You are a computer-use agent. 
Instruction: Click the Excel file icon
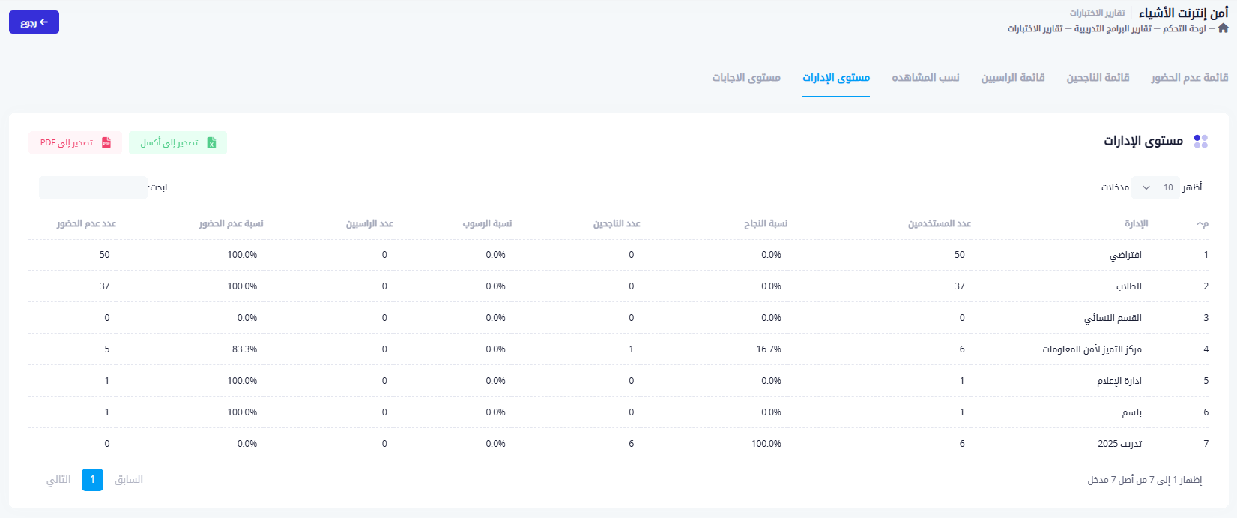pyautogui.click(x=211, y=143)
